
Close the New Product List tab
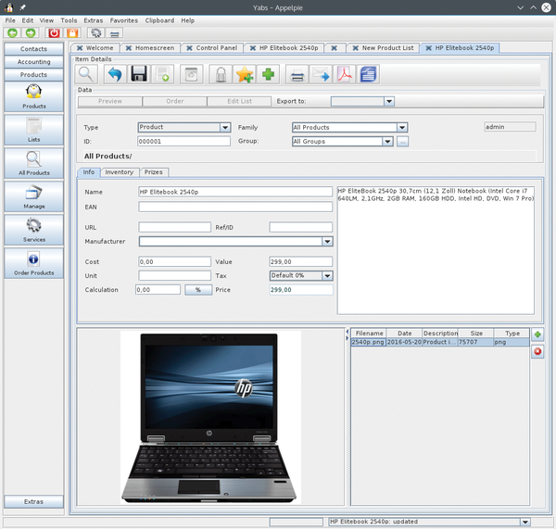tap(355, 48)
